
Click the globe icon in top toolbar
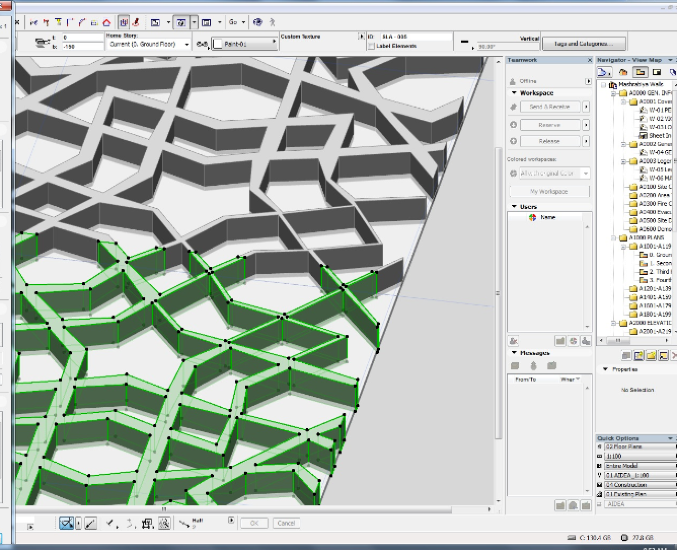pyautogui.click(x=258, y=22)
